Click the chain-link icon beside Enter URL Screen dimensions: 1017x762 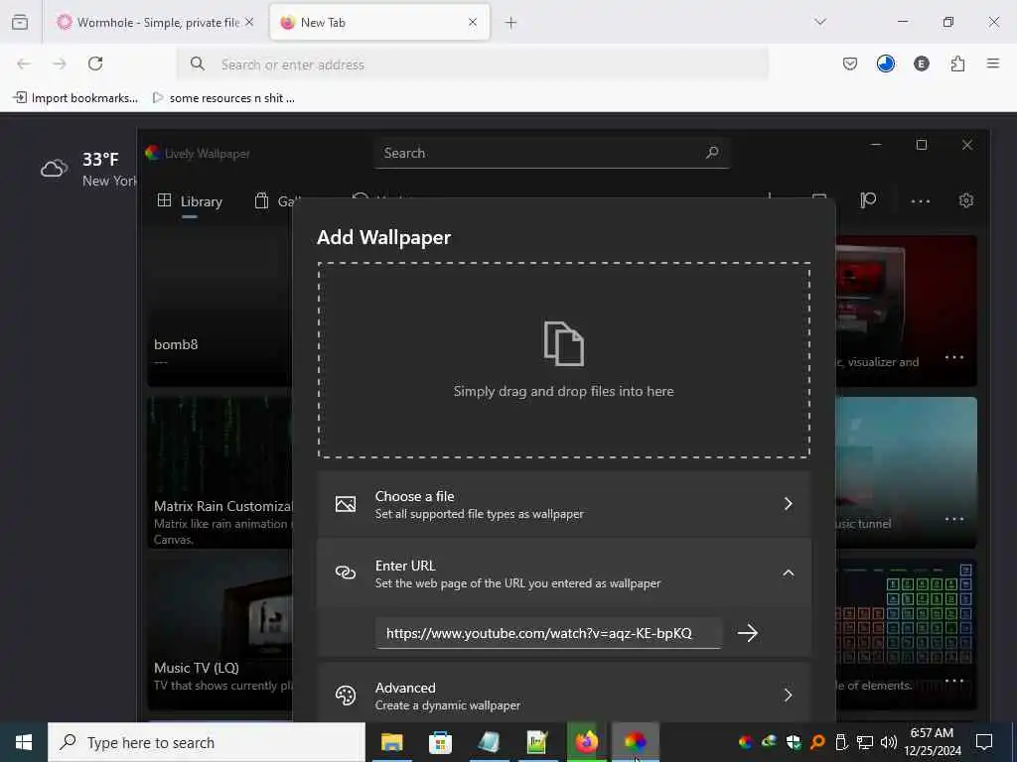[x=345, y=572]
